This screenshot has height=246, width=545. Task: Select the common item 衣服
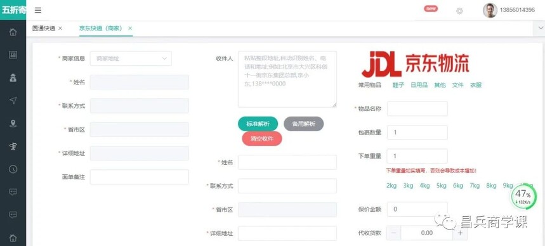pyautogui.click(x=476, y=85)
